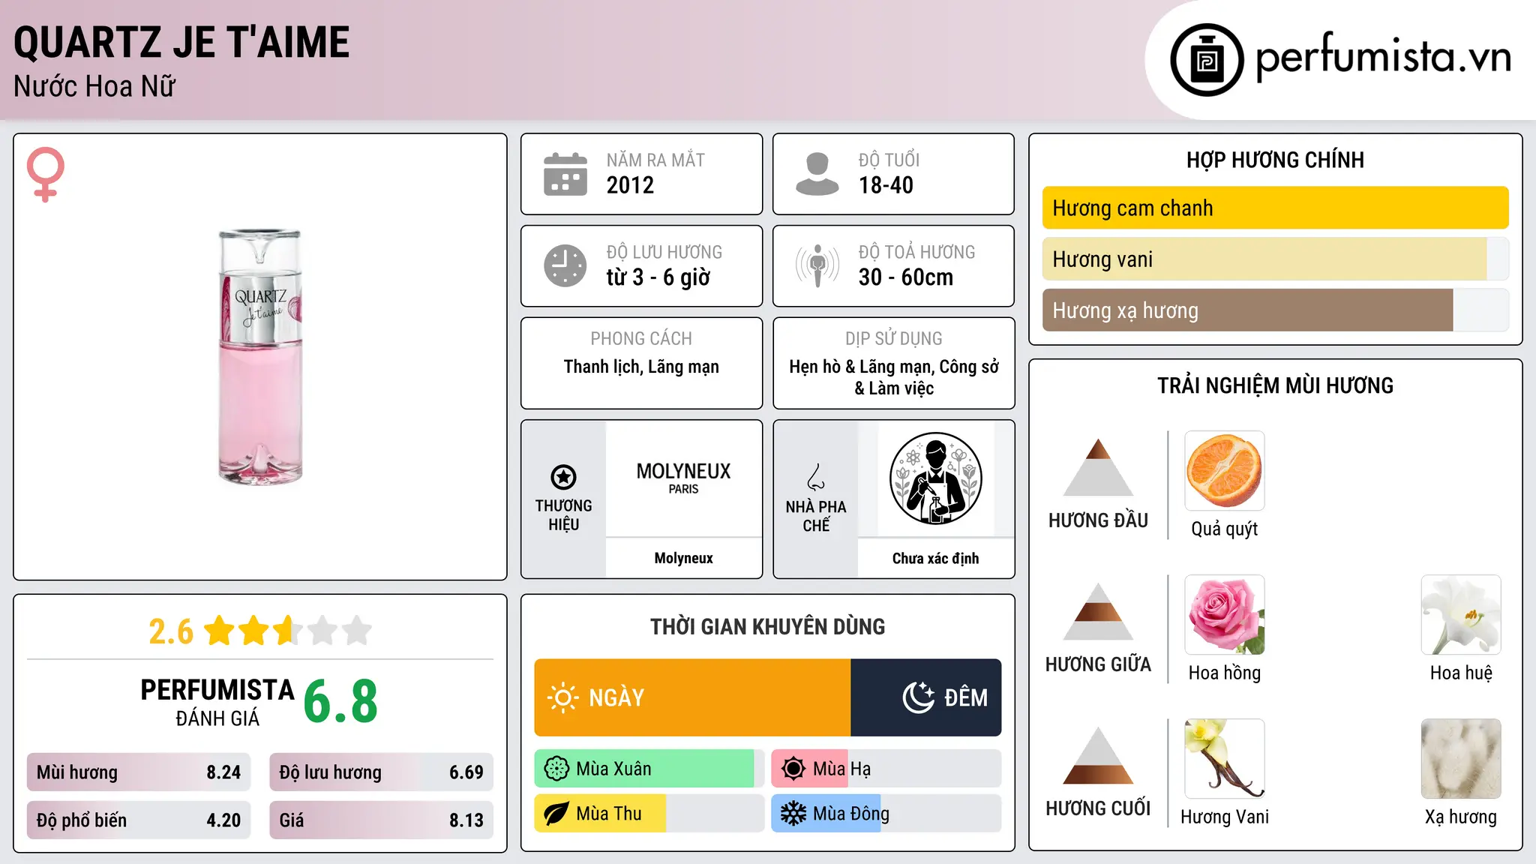The width and height of the screenshot is (1536, 864).
Task: Select the Xạ hương note thumbnail
Action: (1461, 759)
